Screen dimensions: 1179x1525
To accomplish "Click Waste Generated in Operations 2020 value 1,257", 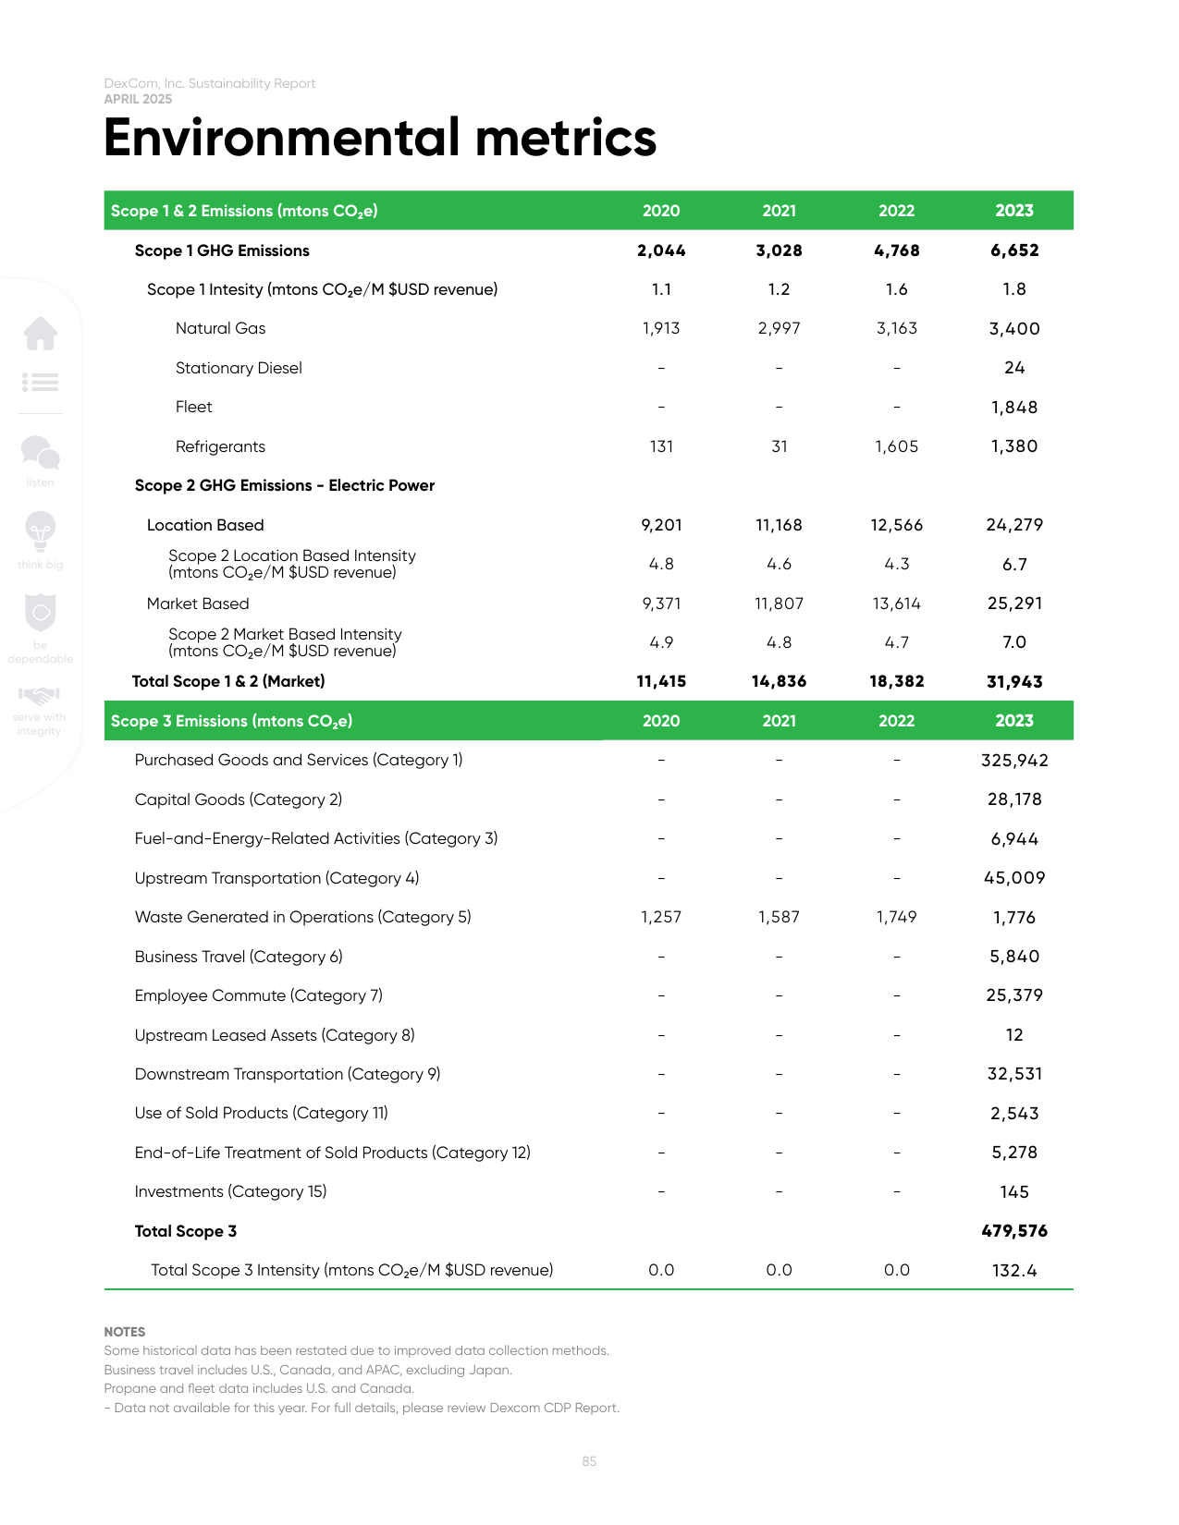I will pos(661,917).
